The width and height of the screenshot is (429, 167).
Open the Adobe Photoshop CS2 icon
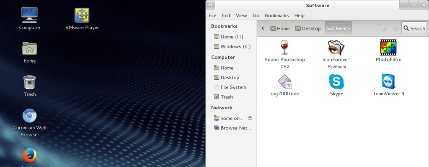click(284, 48)
